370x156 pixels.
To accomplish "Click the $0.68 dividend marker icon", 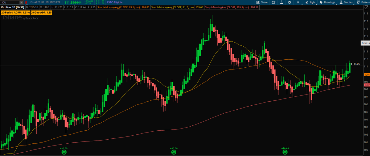I will click(x=285, y=152).
